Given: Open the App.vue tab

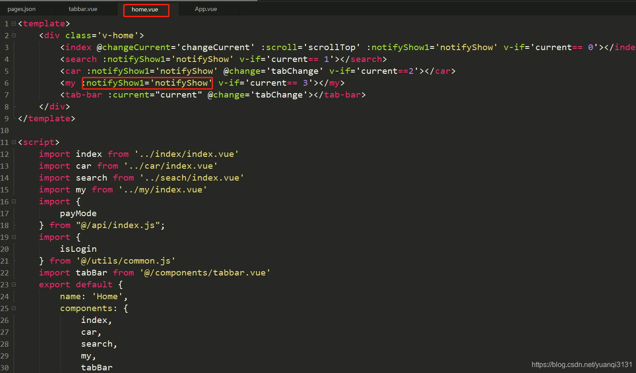Looking at the screenshot, I should pos(206,9).
